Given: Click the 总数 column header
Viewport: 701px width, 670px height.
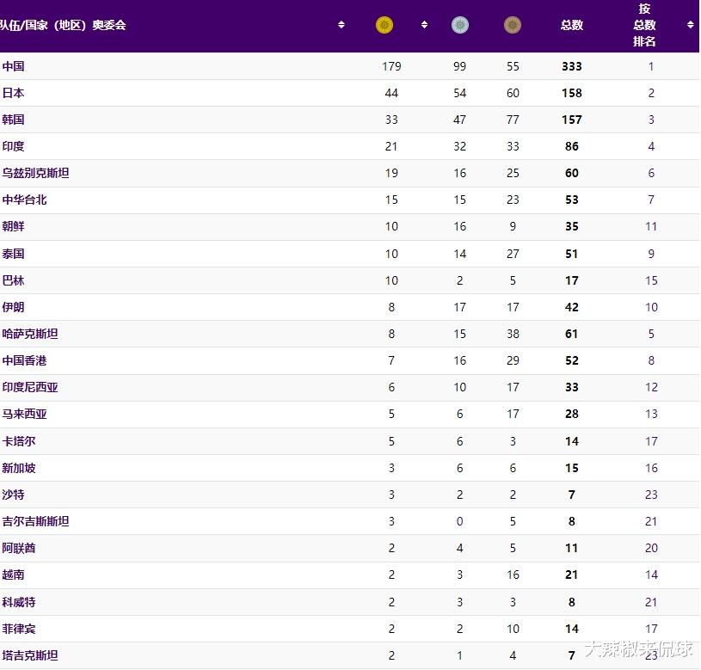Looking at the screenshot, I should [x=572, y=25].
